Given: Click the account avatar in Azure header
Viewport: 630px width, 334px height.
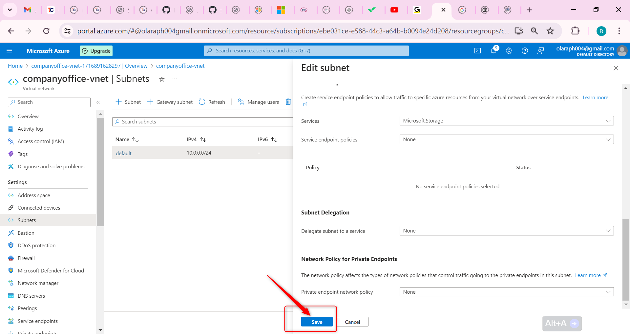Looking at the screenshot, I should pyautogui.click(x=622, y=51).
